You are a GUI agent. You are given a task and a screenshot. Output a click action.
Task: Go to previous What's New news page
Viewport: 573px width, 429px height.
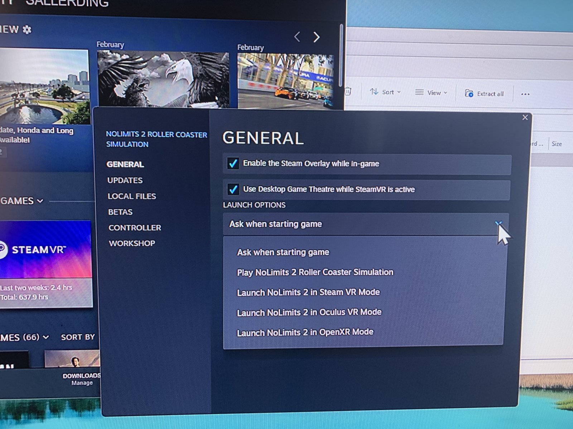[x=297, y=36]
